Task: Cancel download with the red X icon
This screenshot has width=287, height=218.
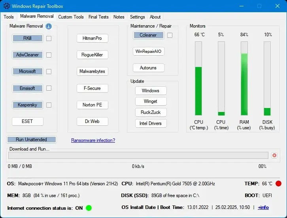Action: click(x=274, y=155)
